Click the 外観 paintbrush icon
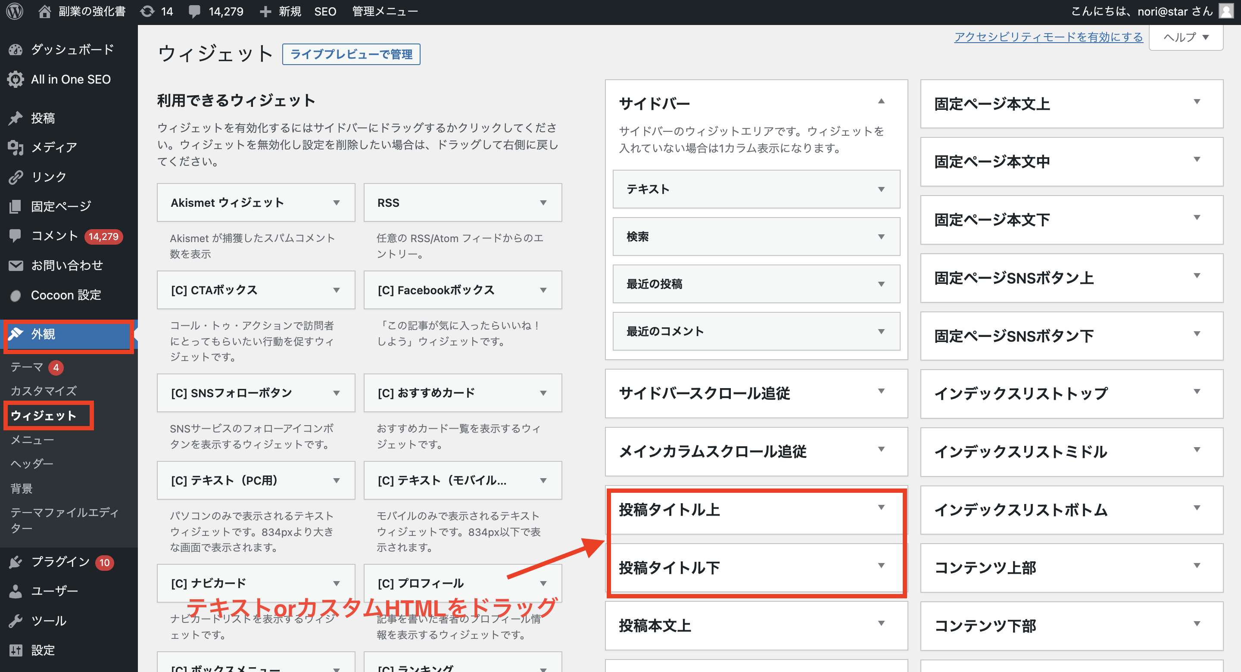 click(16, 334)
